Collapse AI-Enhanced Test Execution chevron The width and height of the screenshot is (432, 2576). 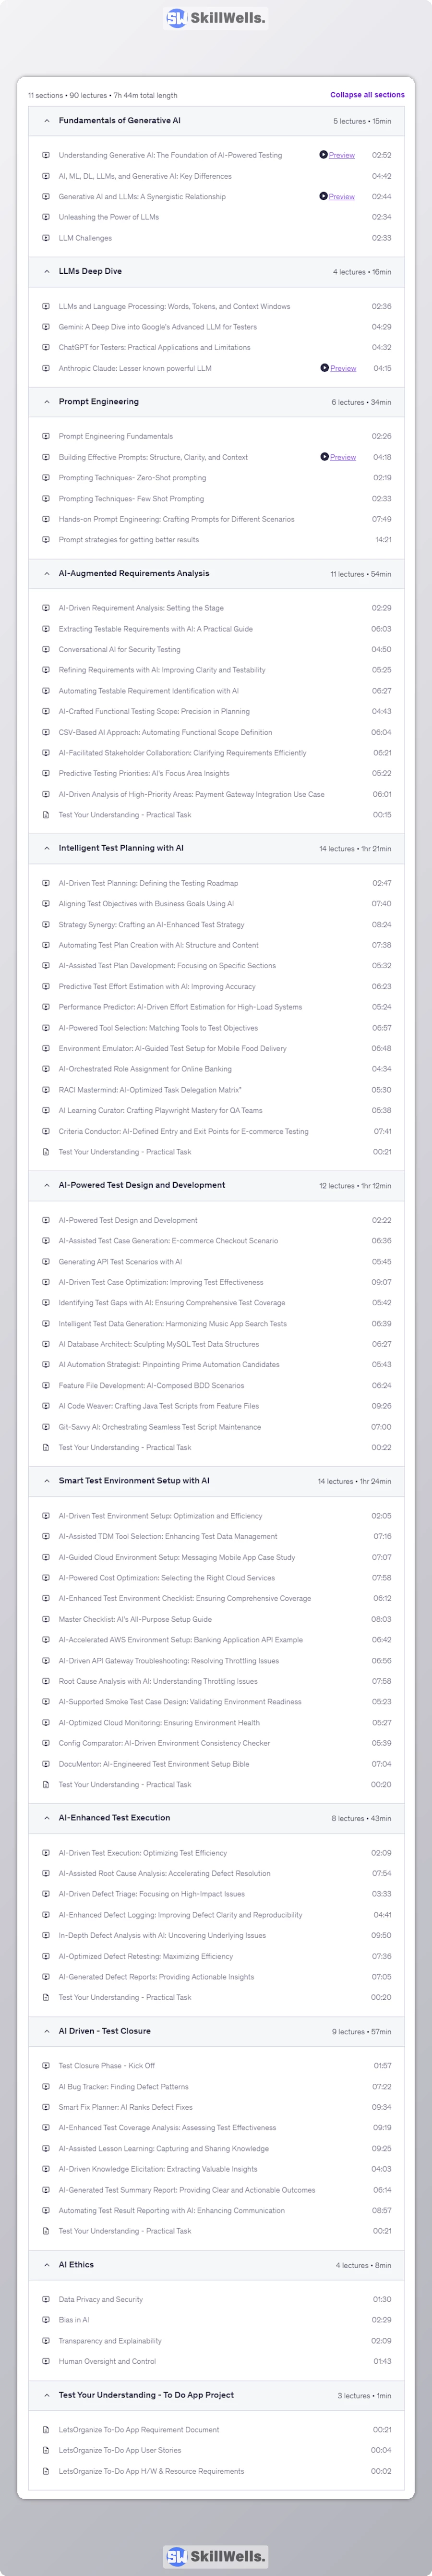[x=46, y=1818]
